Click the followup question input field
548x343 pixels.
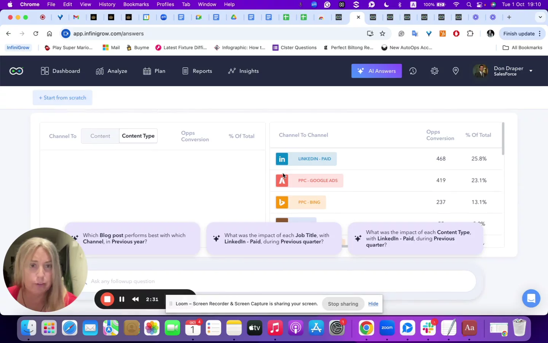[x=282, y=281]
